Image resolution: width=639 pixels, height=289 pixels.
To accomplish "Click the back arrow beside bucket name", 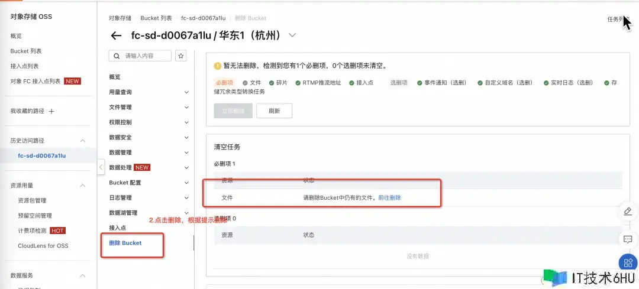I will click(x=116, y=35).
